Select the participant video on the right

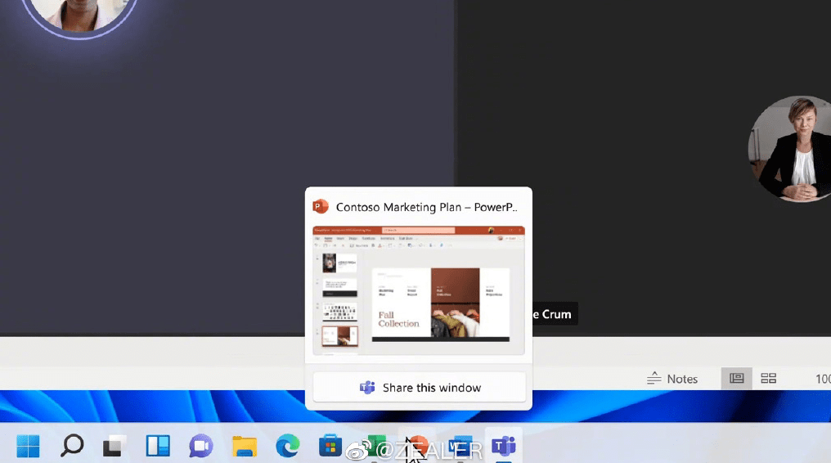coord(790,150)
